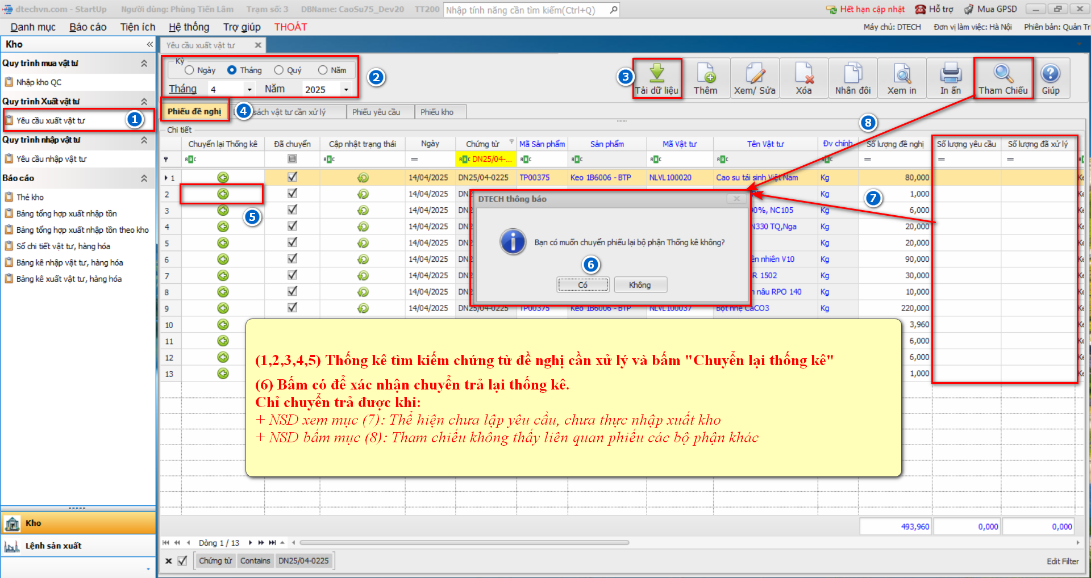Image resolution: width=1091 pixels, height=578 pixels.
Task: Open the Năm year dropdown
Action: (x=345, y=90)
